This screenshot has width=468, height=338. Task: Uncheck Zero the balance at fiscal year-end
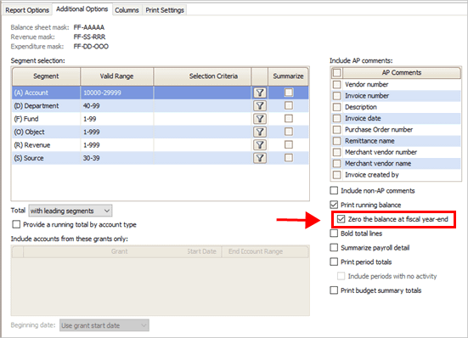click(341, 219)
